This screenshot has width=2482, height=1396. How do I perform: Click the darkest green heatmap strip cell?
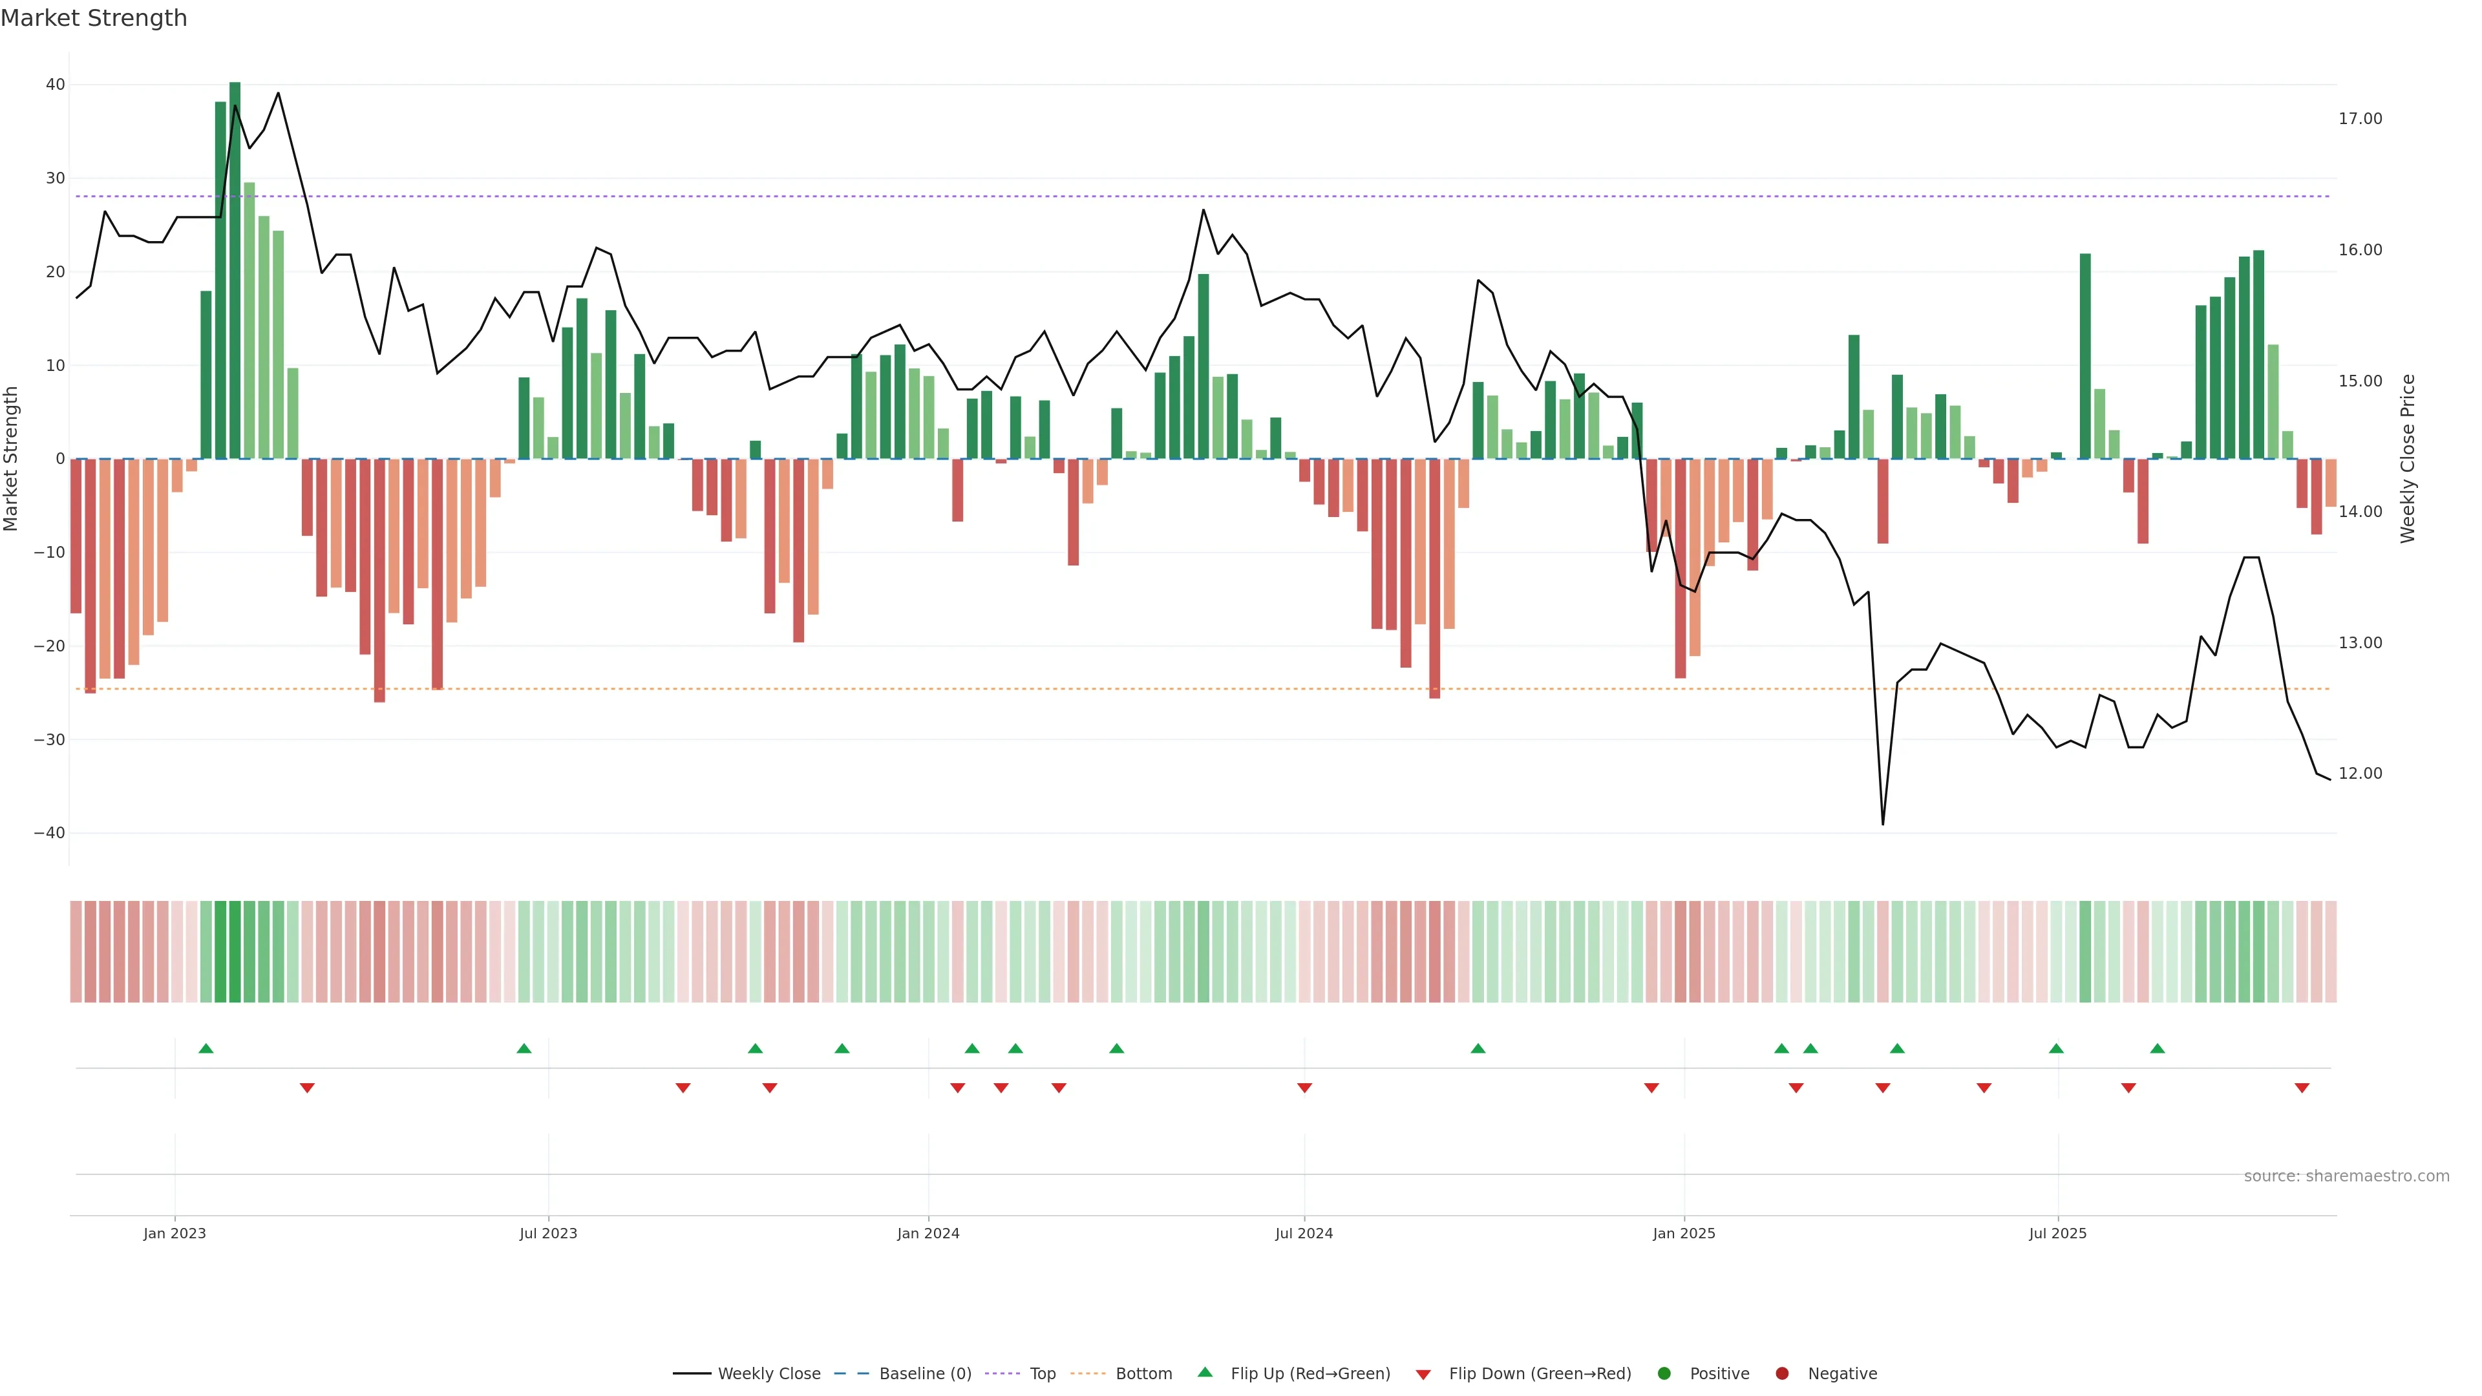pyautogui.click(x=235, y=951)
